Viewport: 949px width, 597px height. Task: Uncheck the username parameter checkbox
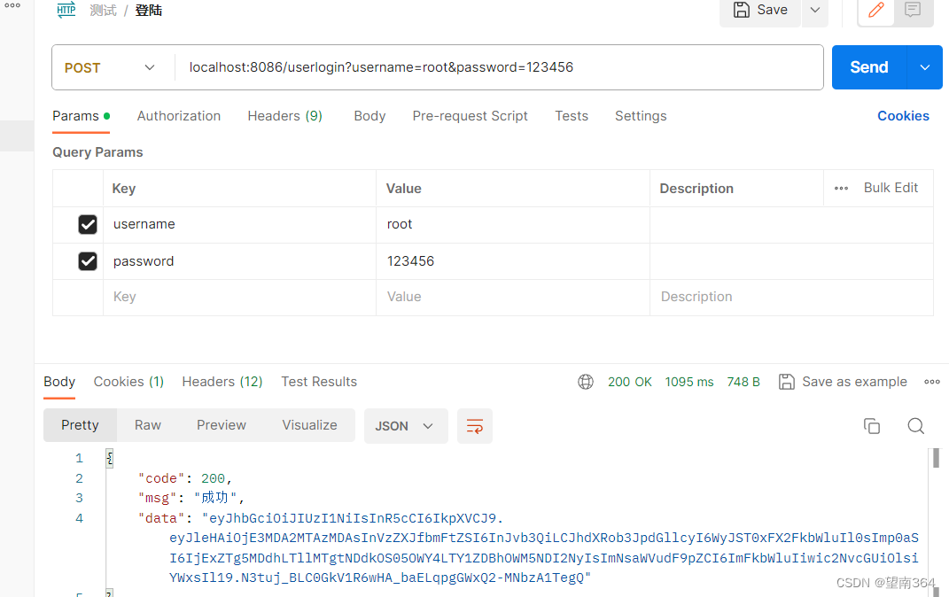88,224
